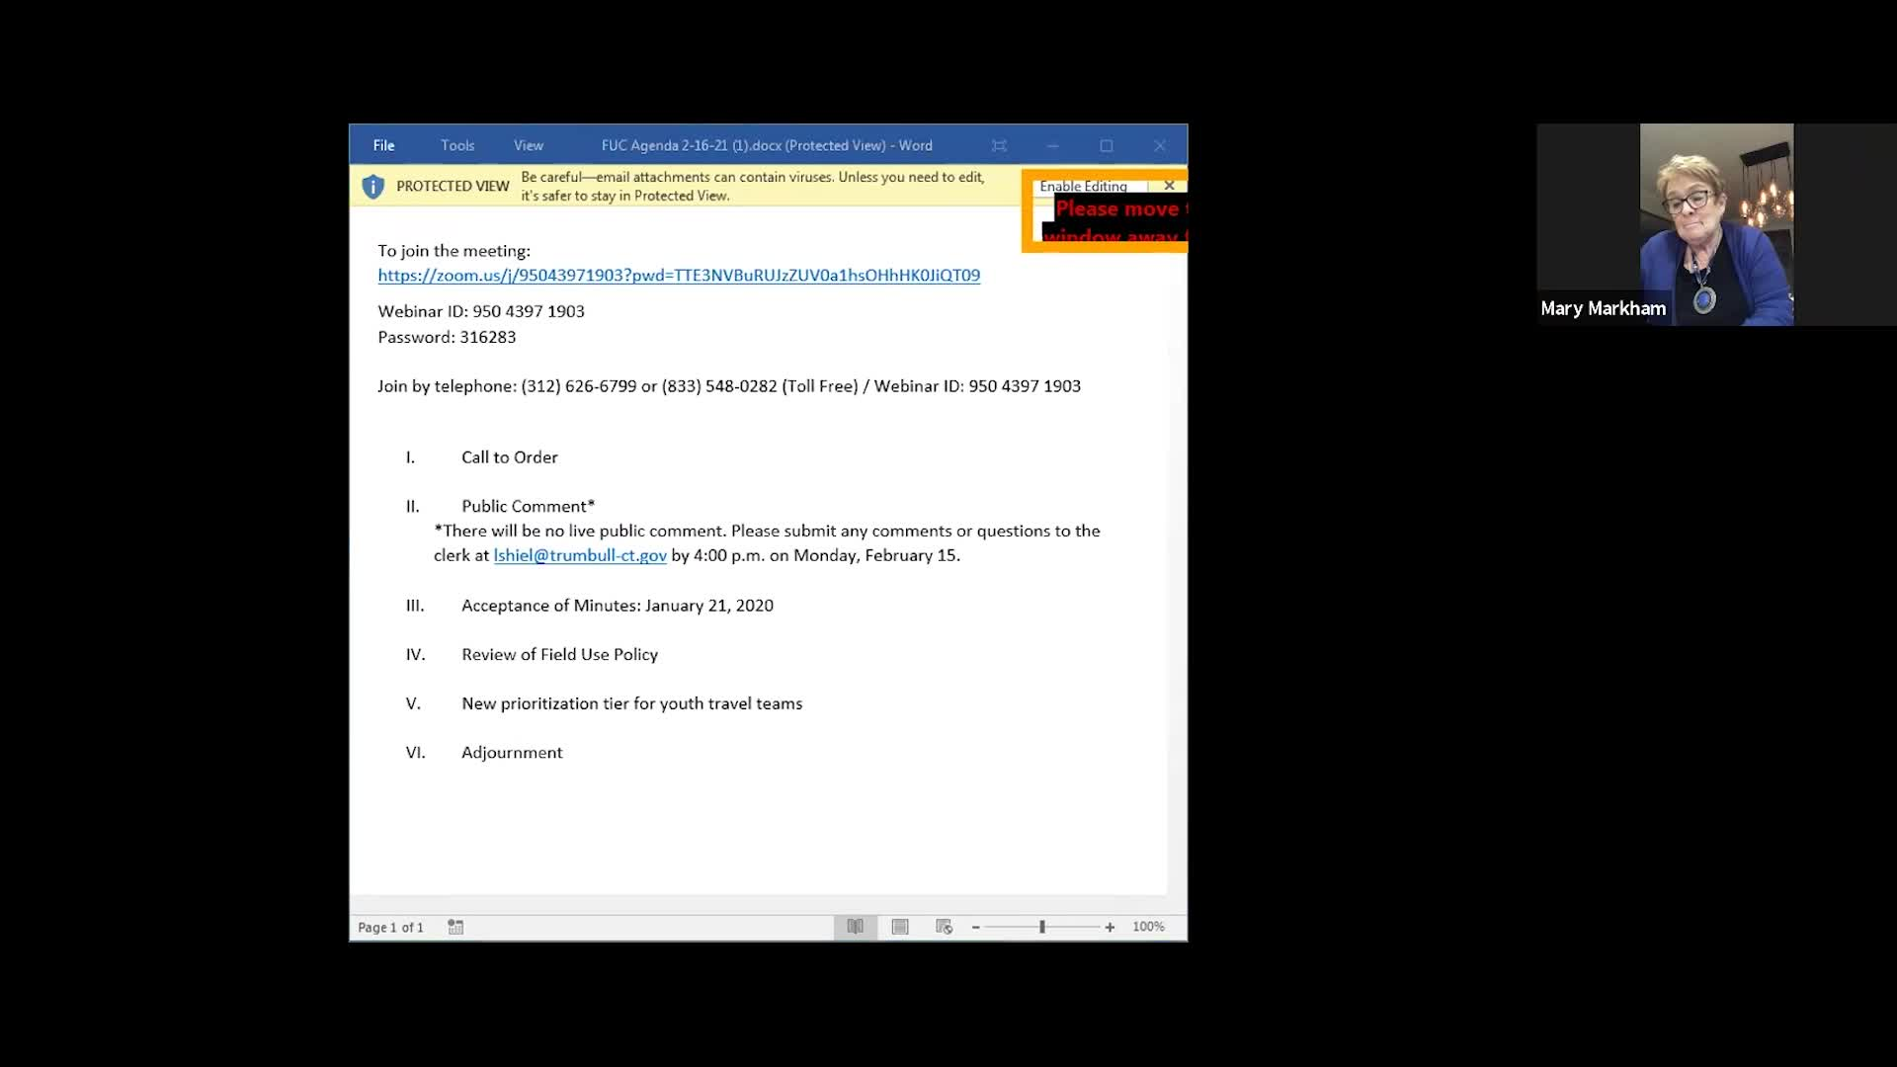Image resolution: width=1897 pixels, height=1067 pixels.
Task: Switch to Web Layout view icon
Action: click(944, 927)
